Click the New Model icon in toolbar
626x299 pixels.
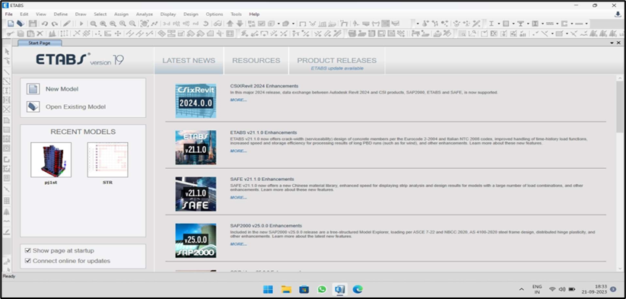[11, 24]
